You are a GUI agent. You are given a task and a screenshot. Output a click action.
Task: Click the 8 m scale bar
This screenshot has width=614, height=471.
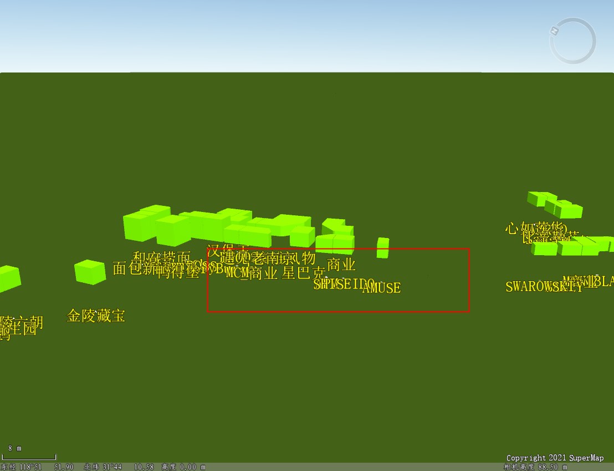pyautogui.click(x=29, y=457)
